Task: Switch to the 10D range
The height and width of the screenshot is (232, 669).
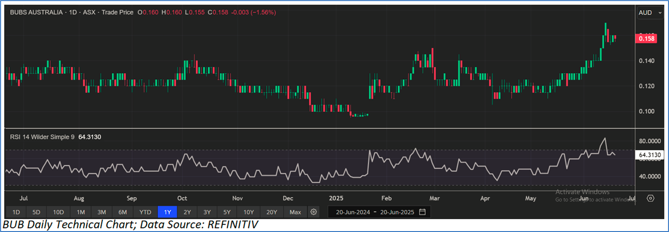Action: point(58,212)
